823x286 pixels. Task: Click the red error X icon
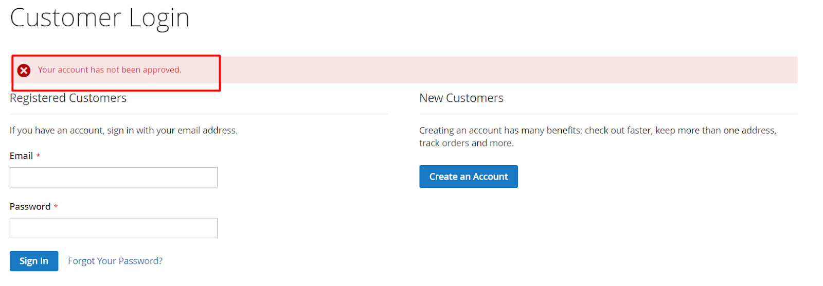pyautogui.click(x=24, y=70)
